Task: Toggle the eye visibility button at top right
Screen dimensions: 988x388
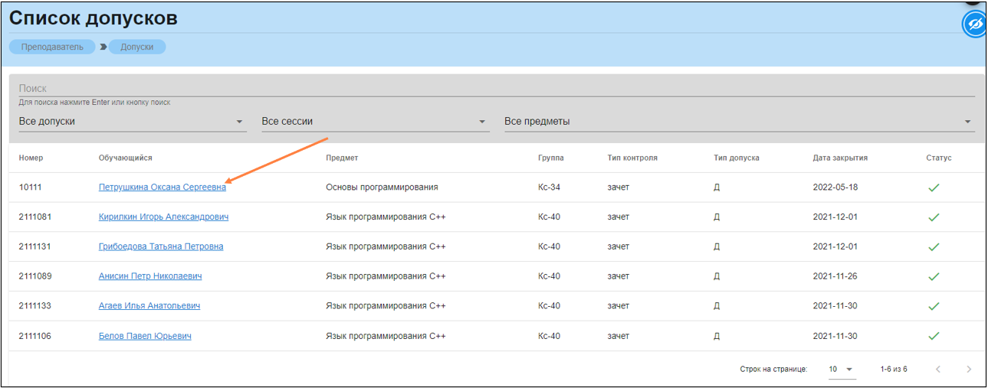Action: 974,24
